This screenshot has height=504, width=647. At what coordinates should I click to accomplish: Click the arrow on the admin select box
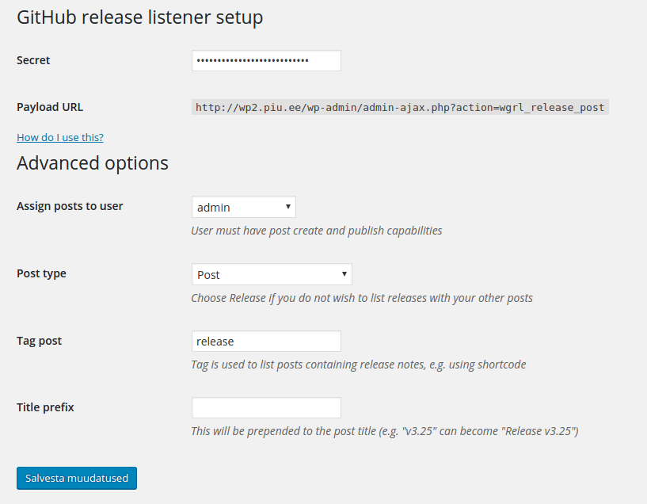pos(288,207)
